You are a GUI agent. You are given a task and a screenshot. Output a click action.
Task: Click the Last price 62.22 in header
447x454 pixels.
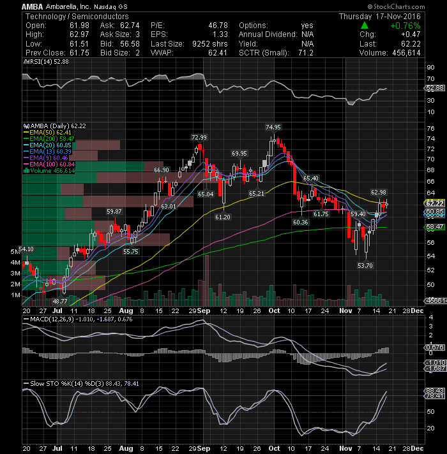411,44
